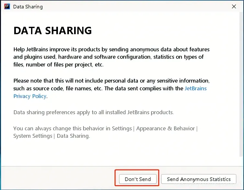Click the 'Data sharing preferences apply' line
Image resolution: width=244 pixels, height=190 pixels.
93,112
